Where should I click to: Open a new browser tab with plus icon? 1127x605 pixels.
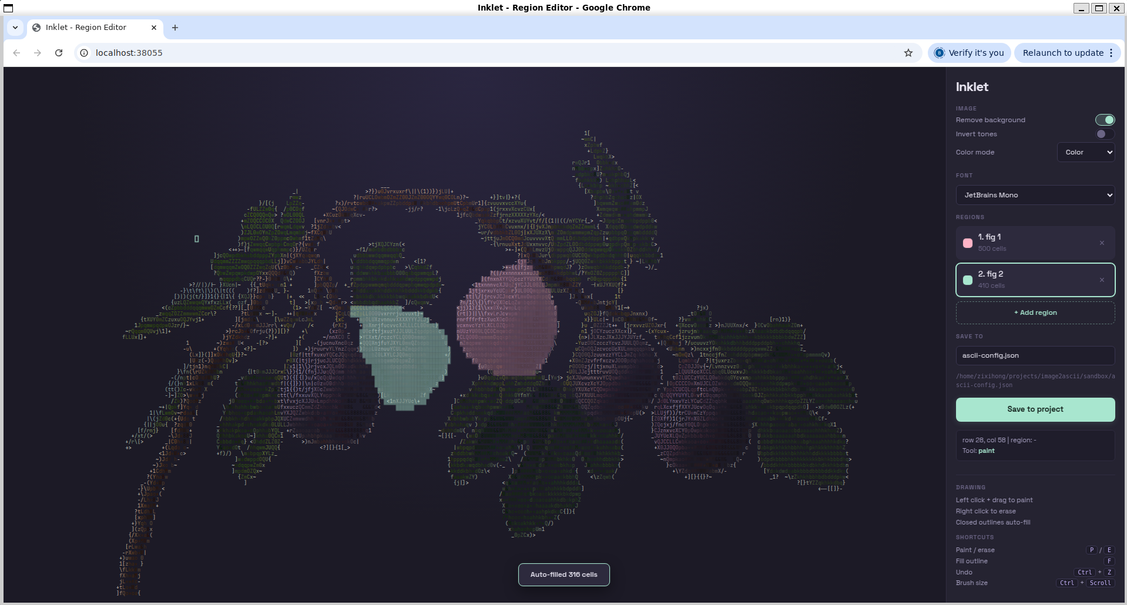[175, 28]
